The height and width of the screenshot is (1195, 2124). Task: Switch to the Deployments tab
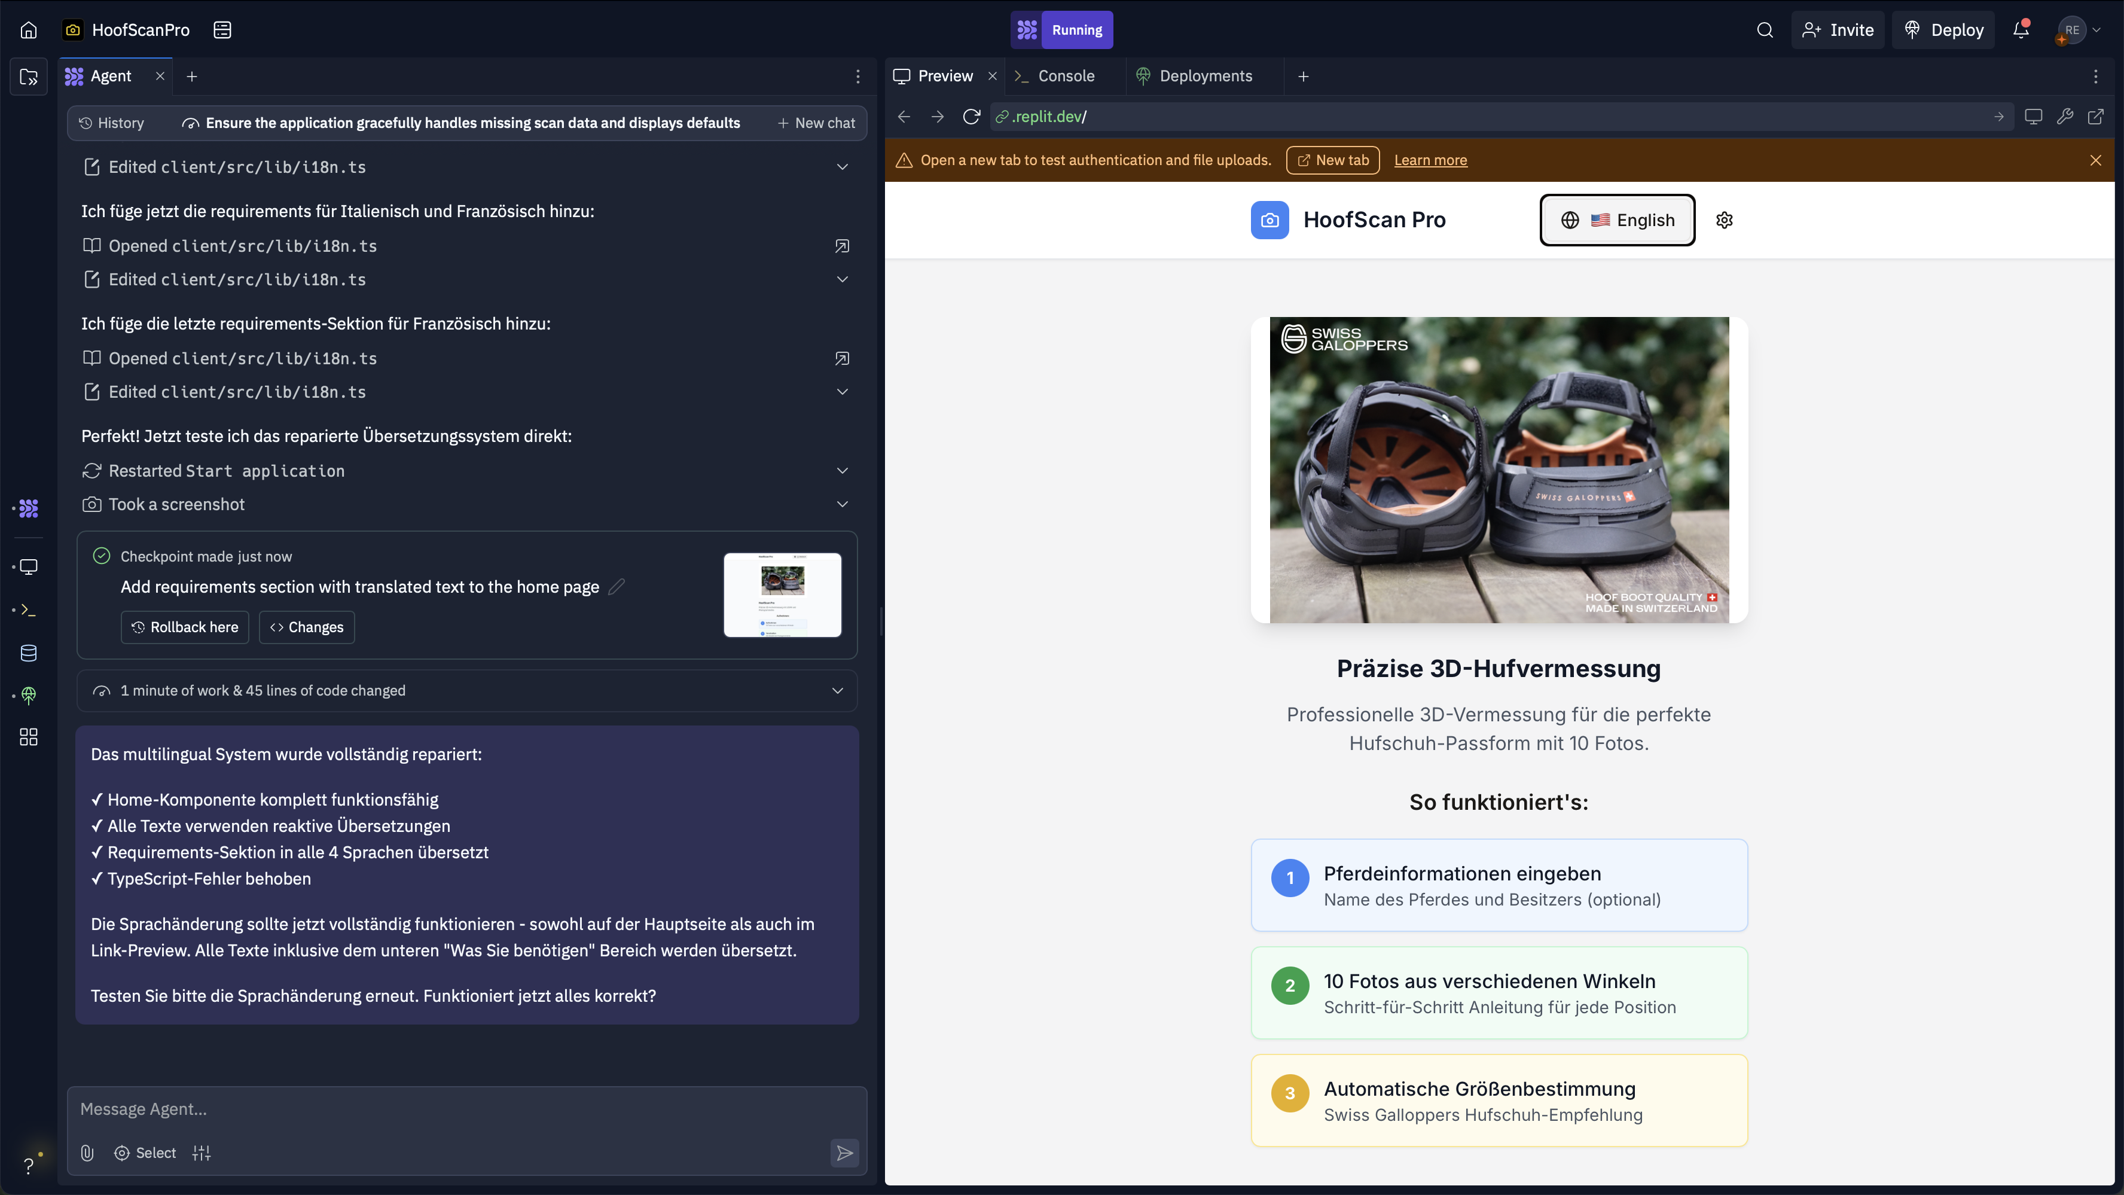(x=1205, y=76)
